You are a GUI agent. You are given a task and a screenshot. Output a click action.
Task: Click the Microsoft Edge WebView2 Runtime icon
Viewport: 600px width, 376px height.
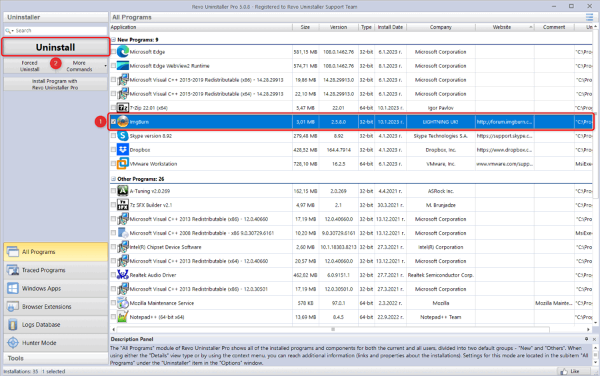pos(123,66)
